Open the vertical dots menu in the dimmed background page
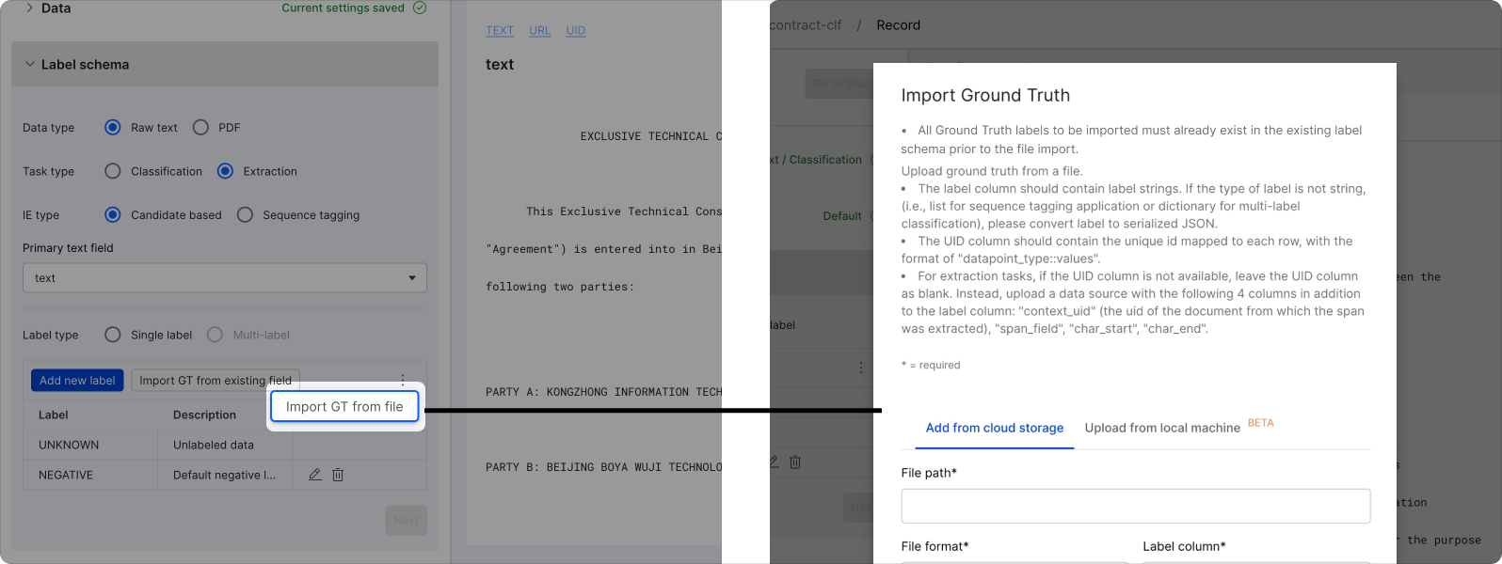This screenshot has height=564, width=1502. coord(860,368)
